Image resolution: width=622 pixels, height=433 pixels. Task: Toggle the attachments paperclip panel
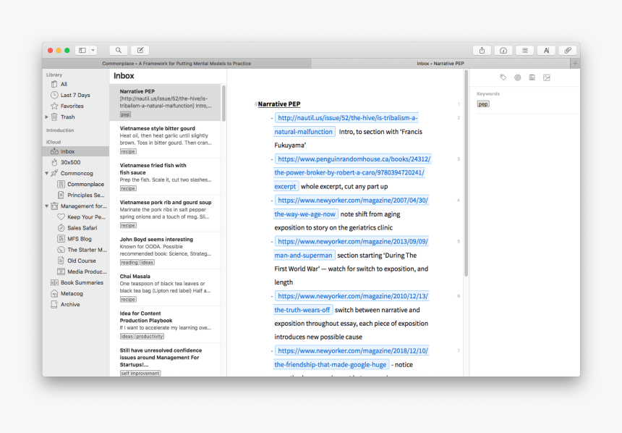(x=568, y=51)
